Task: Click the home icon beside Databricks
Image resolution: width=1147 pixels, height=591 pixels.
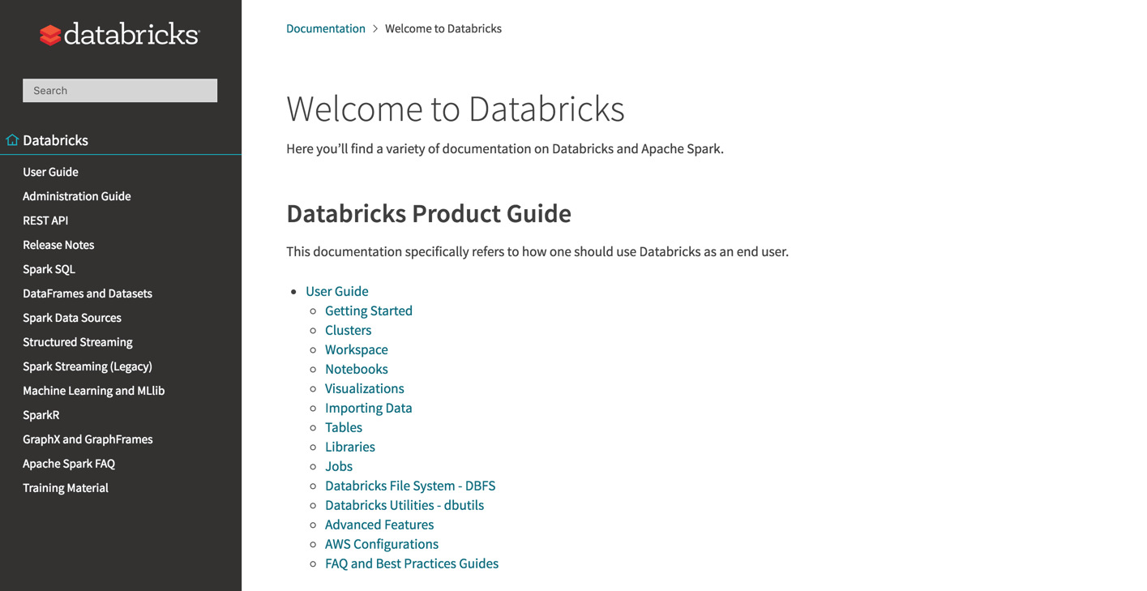Action: coord(12,140)
